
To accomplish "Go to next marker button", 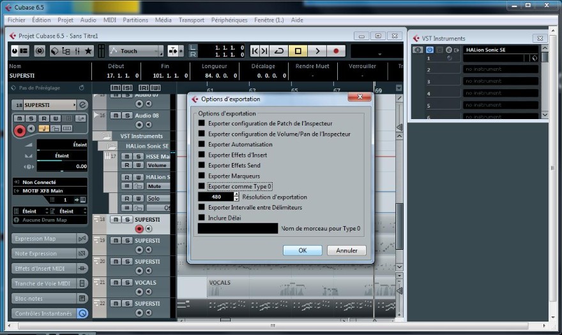I will pyautogui.click(x=264, y=51).
